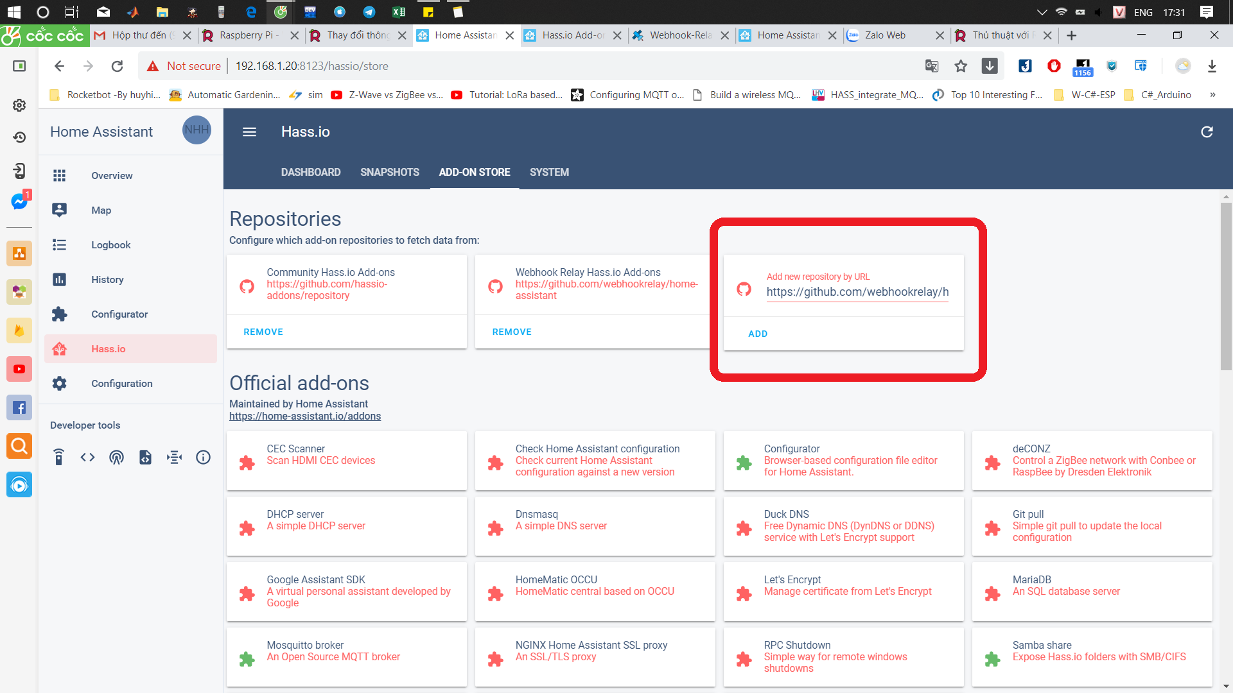Open States developer tool (code brackets icon)
Image resolution: width=1233 pixels, height=693 pixels.
(88, 457)
